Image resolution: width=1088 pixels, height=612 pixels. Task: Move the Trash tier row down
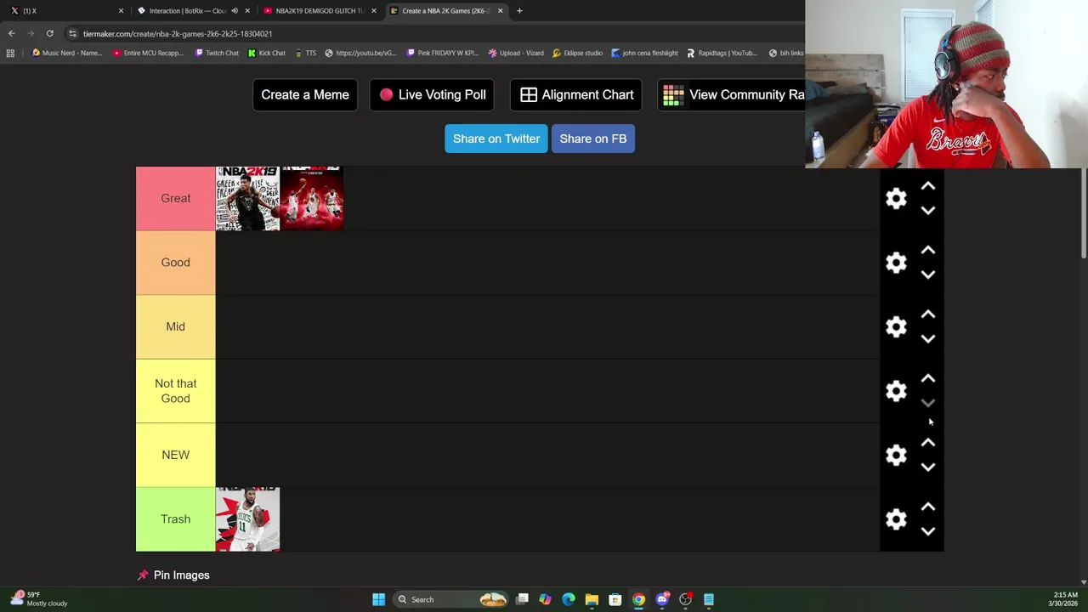pos(928,531)
